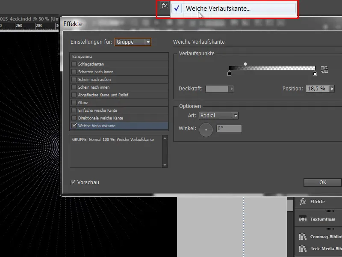
Task: Open the 4eck-Media-Bibliothek library icon
Action: pyautogui.click(x=303, y=249)
